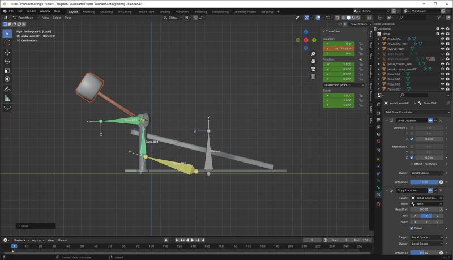Screen dimensions: 453x260
Task: Collapse the Transform panel
Action: coord(324,31)
